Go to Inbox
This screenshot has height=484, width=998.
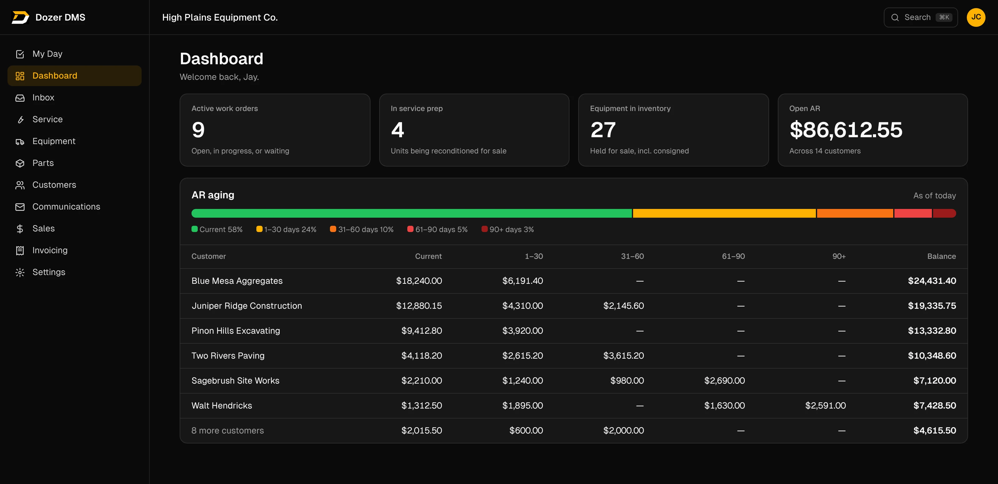pos(75,97)
